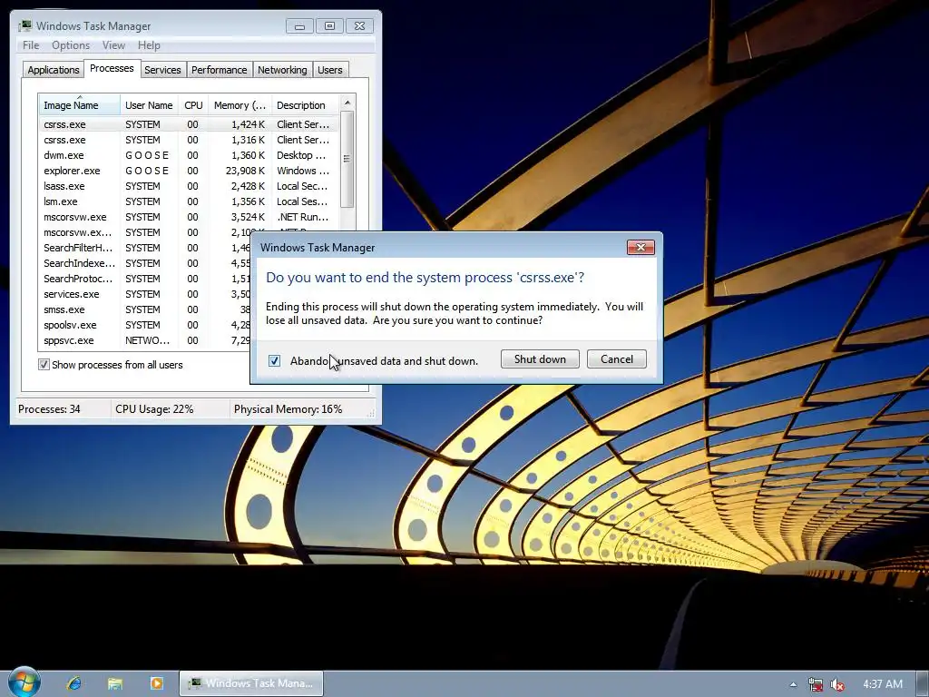Select the smss.exe process
Screen dimensions: 929x697
[144, 309]
